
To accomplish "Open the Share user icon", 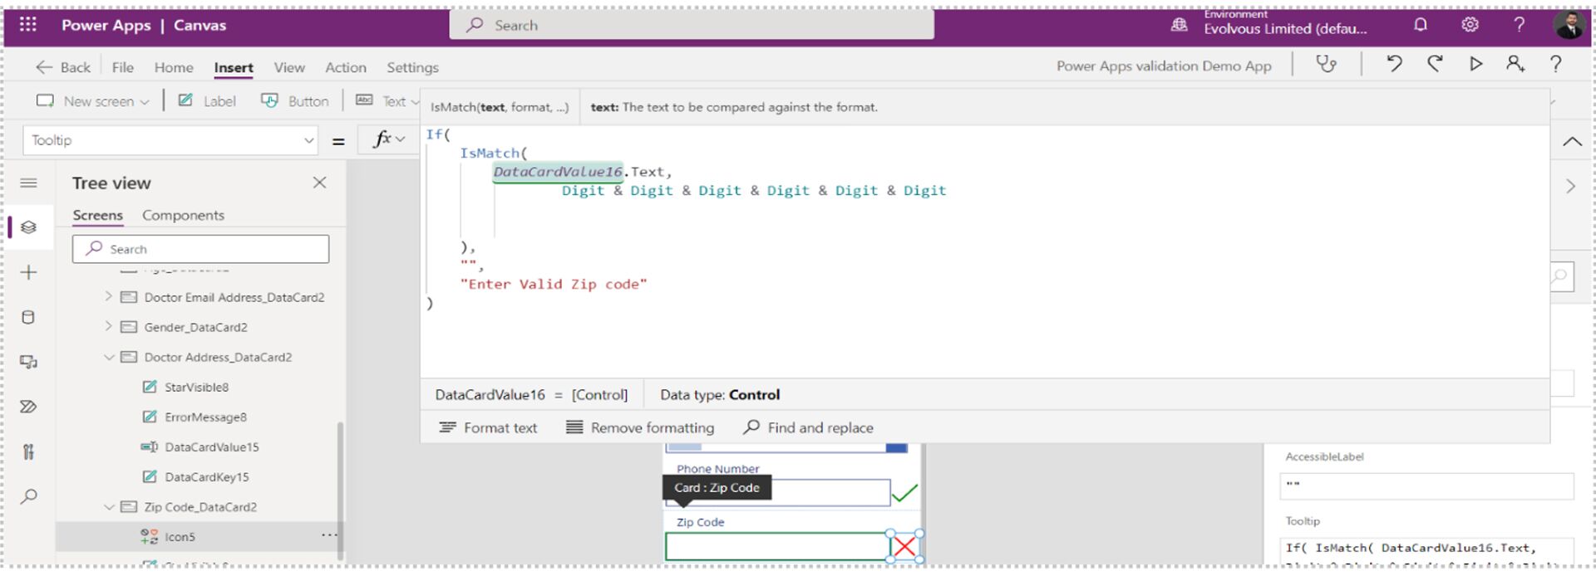I will pyautogui.click(x=1515, y=65).
